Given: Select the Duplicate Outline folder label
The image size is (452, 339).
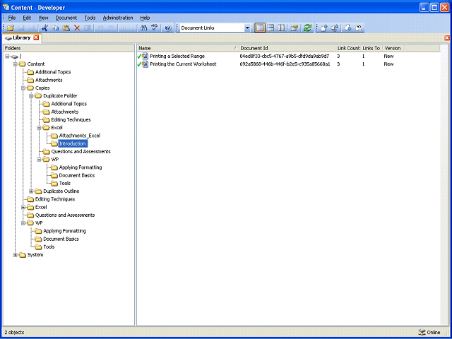Looking at the screenshot, I should point(61,191).
